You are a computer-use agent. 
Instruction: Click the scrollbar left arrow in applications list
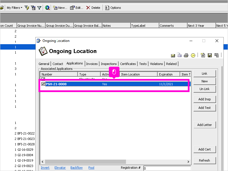point(42,162)
